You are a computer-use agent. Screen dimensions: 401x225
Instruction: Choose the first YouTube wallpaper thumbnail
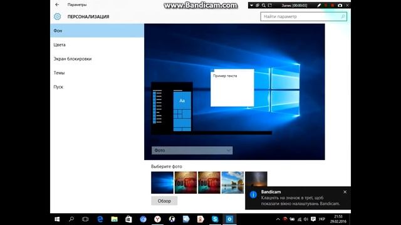pos(185,182)
